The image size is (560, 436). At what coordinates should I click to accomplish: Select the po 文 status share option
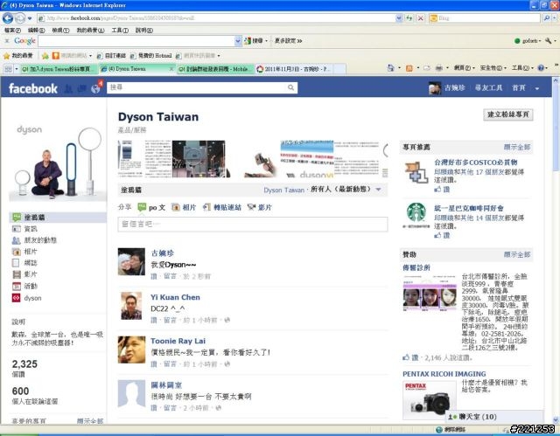151,207
